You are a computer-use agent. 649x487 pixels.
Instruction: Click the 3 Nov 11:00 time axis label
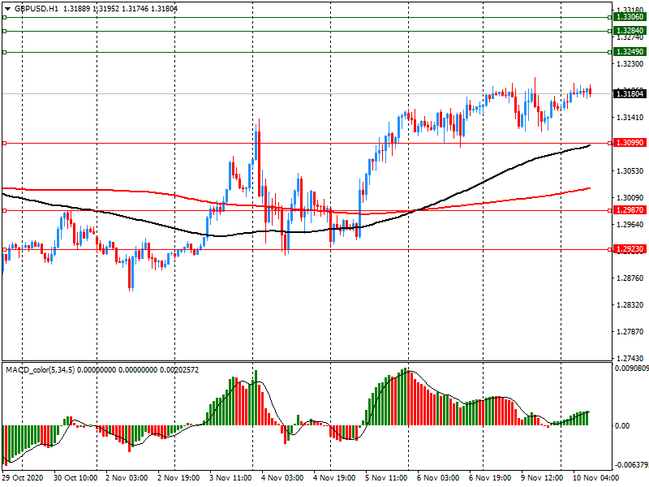tap(230, 478)
